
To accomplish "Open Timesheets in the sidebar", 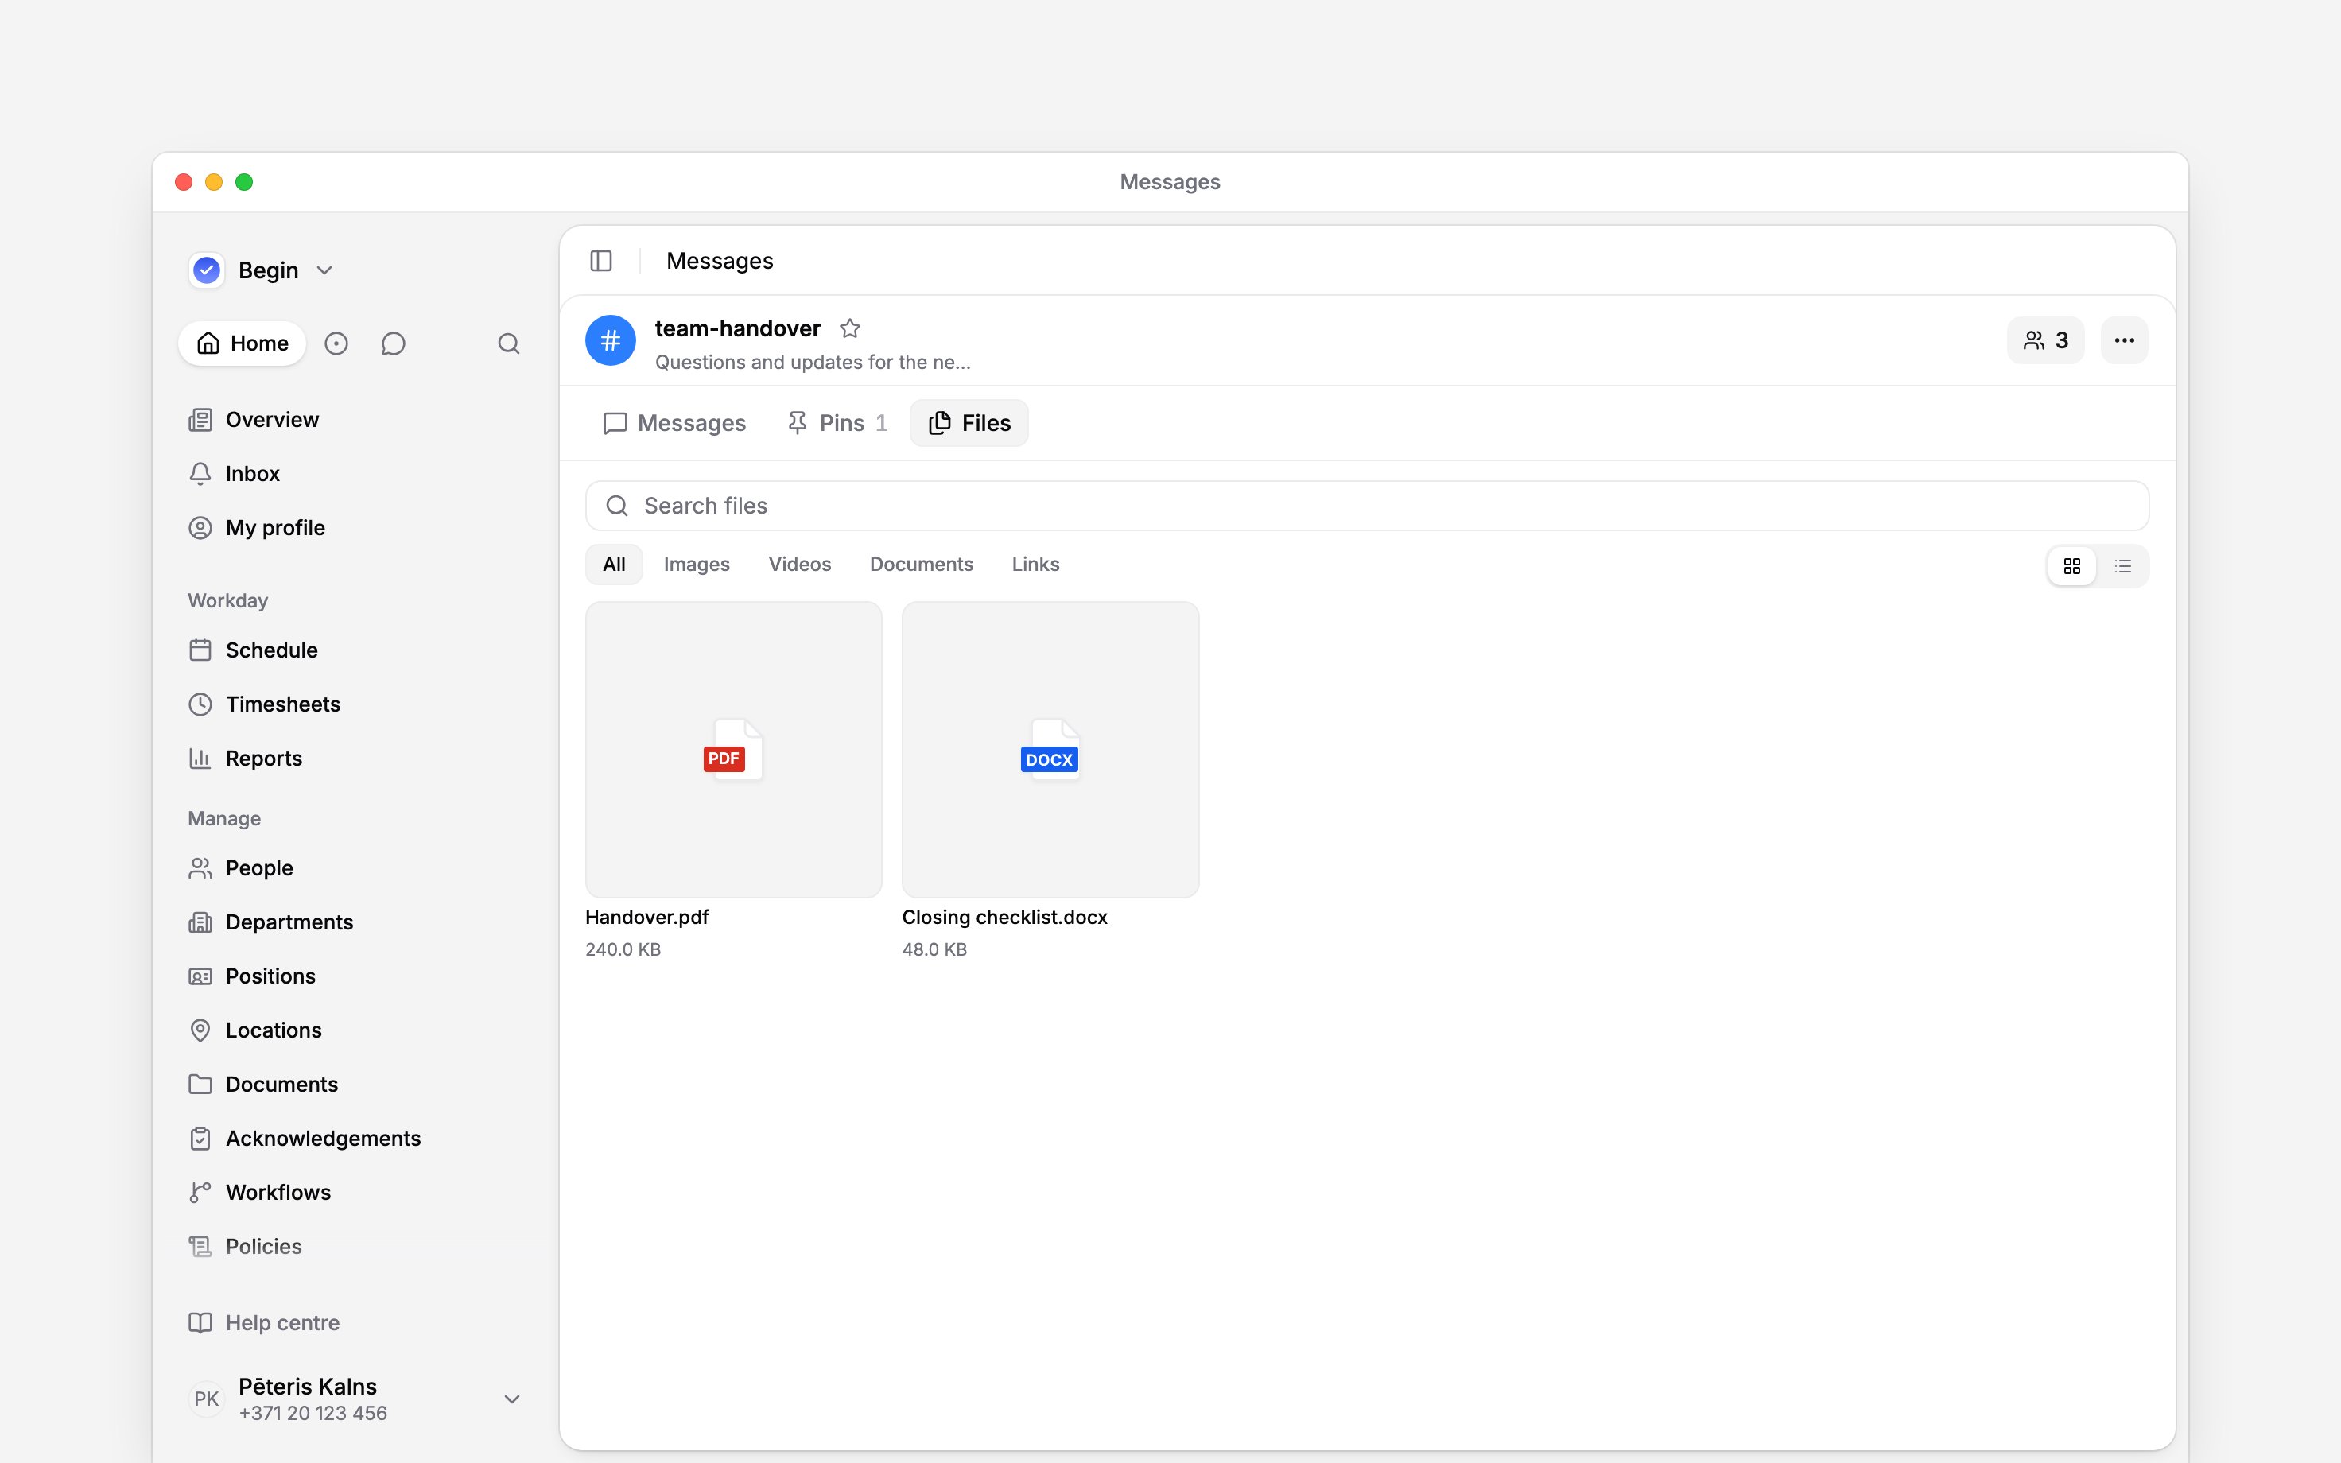I will point(355,704).
